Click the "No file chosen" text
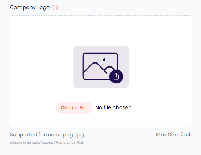201x155 pixels. pyautogui.click(x=113, y=107)
